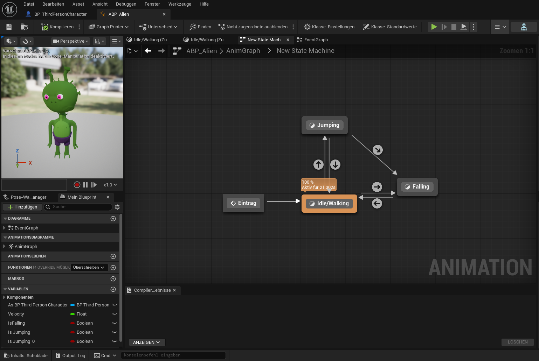539x361 pixels.
Task: Toggle Nicht zugeordnete ausblenden
Action: (253, 27)
